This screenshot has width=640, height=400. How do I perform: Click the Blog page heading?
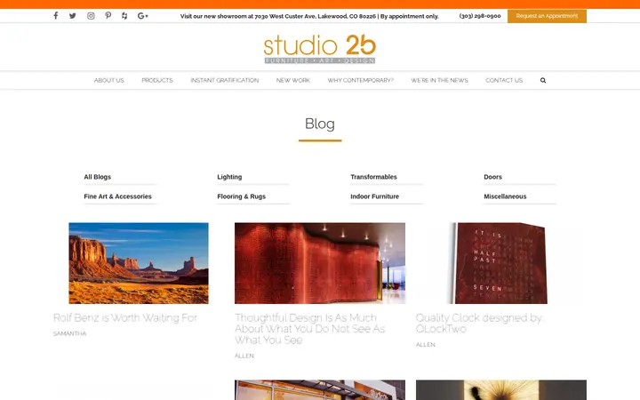coord(320,124)
